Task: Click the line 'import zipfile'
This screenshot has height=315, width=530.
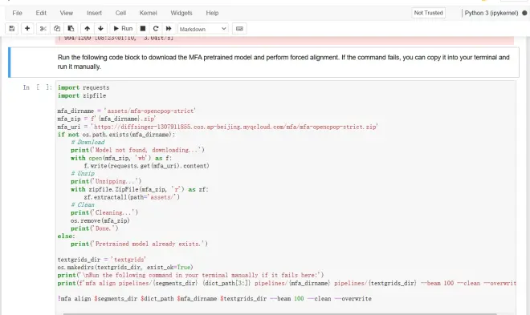Action: coord(82,95)
